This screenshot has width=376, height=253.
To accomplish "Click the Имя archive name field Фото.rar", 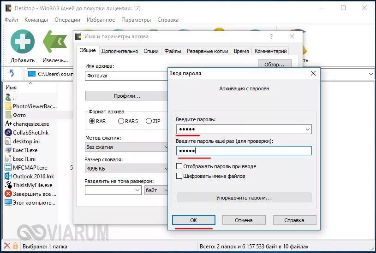I will [126, 76].
